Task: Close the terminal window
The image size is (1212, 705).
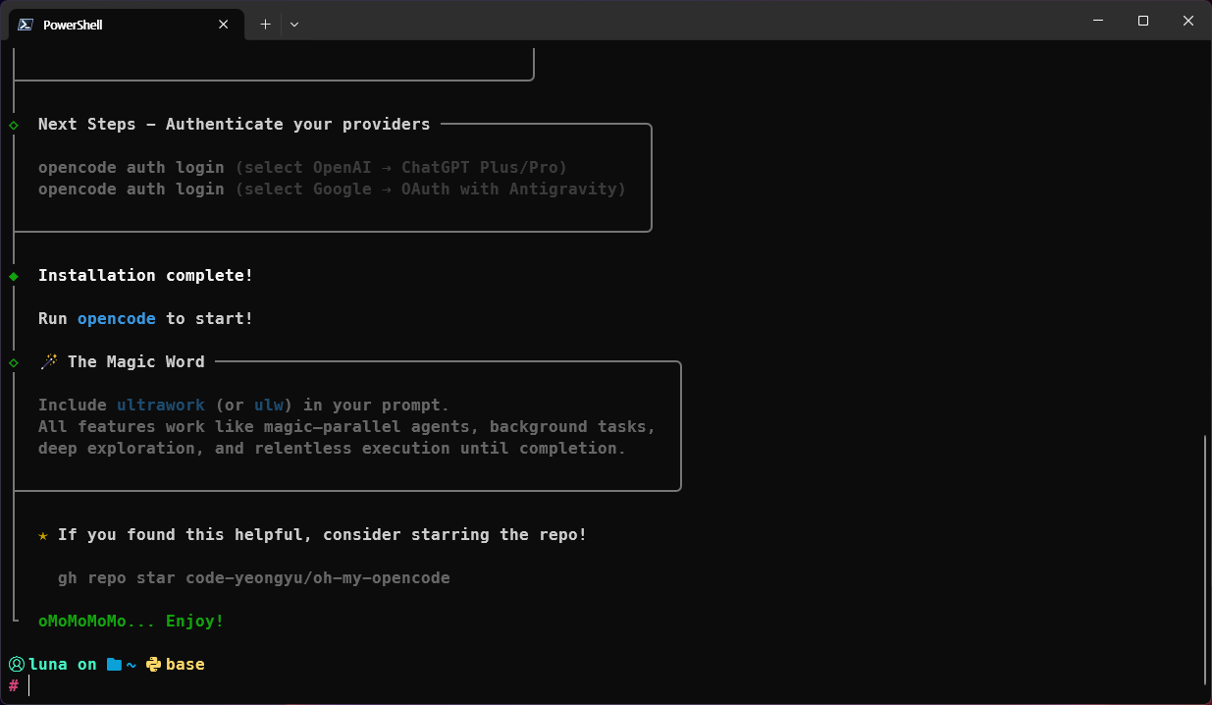Action: [x=1188, y=21]
